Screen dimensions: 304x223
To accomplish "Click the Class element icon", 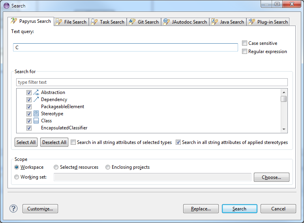I will click(36, 121).
